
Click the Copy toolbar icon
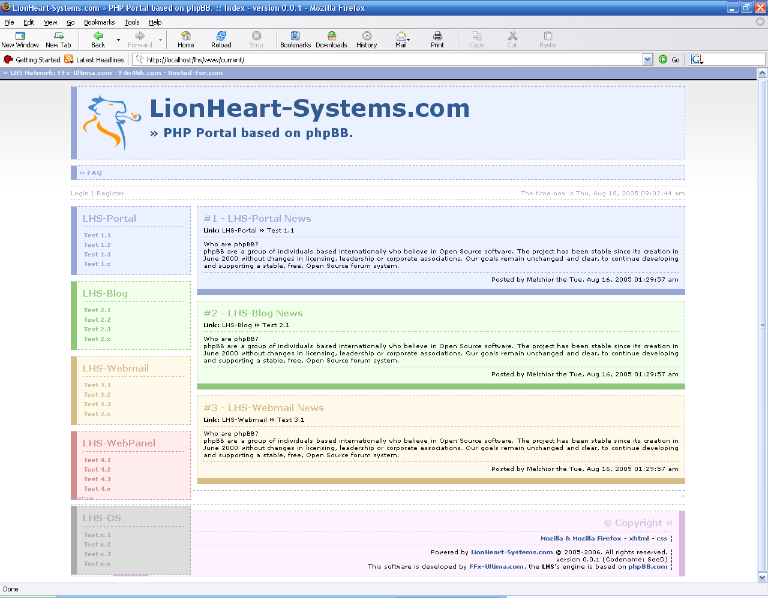coord(477,40)
